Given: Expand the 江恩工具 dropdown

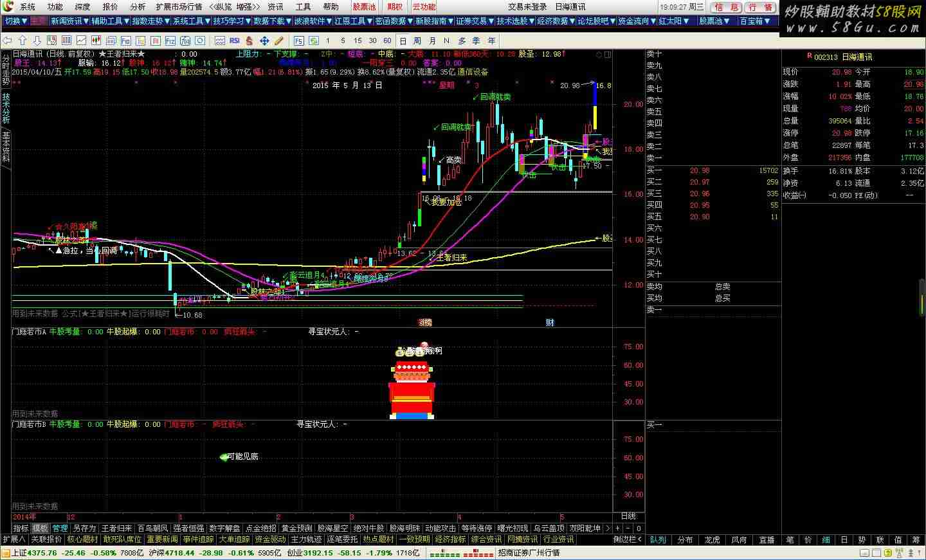Looking at the screenshot, I should (x=354, y=21).
